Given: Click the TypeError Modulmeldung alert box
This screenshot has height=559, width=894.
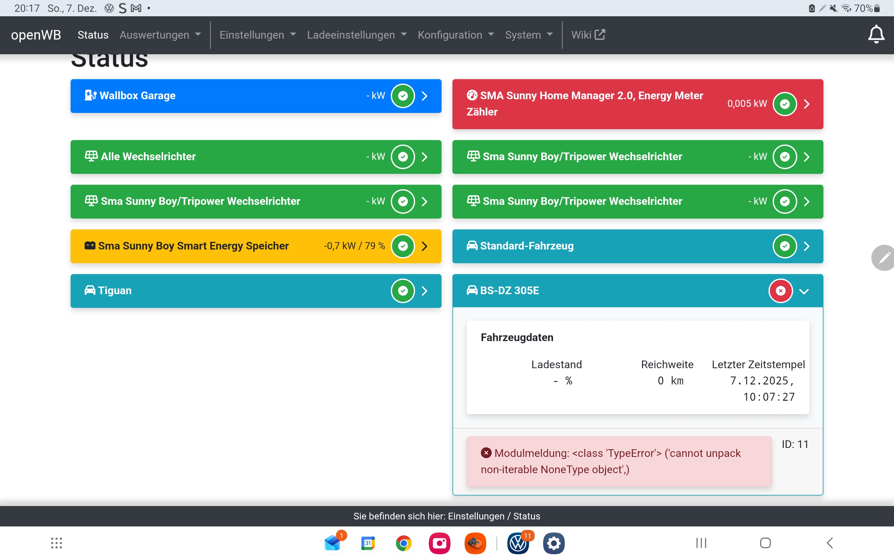Looking at the screenshot, I should pos(618,461).
